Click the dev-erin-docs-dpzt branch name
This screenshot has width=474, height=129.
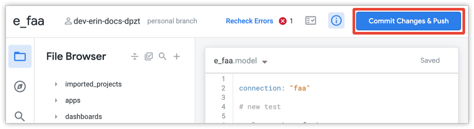(x=107, y=21)
